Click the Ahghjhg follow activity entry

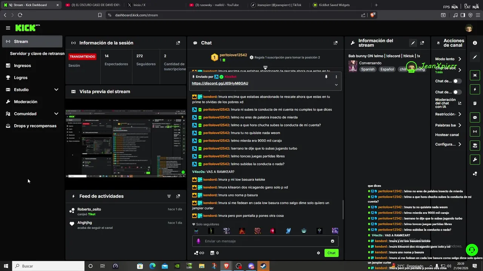[x=126, y=225]
